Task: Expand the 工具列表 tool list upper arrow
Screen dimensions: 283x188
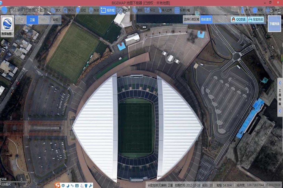Action: pos(280,83)
